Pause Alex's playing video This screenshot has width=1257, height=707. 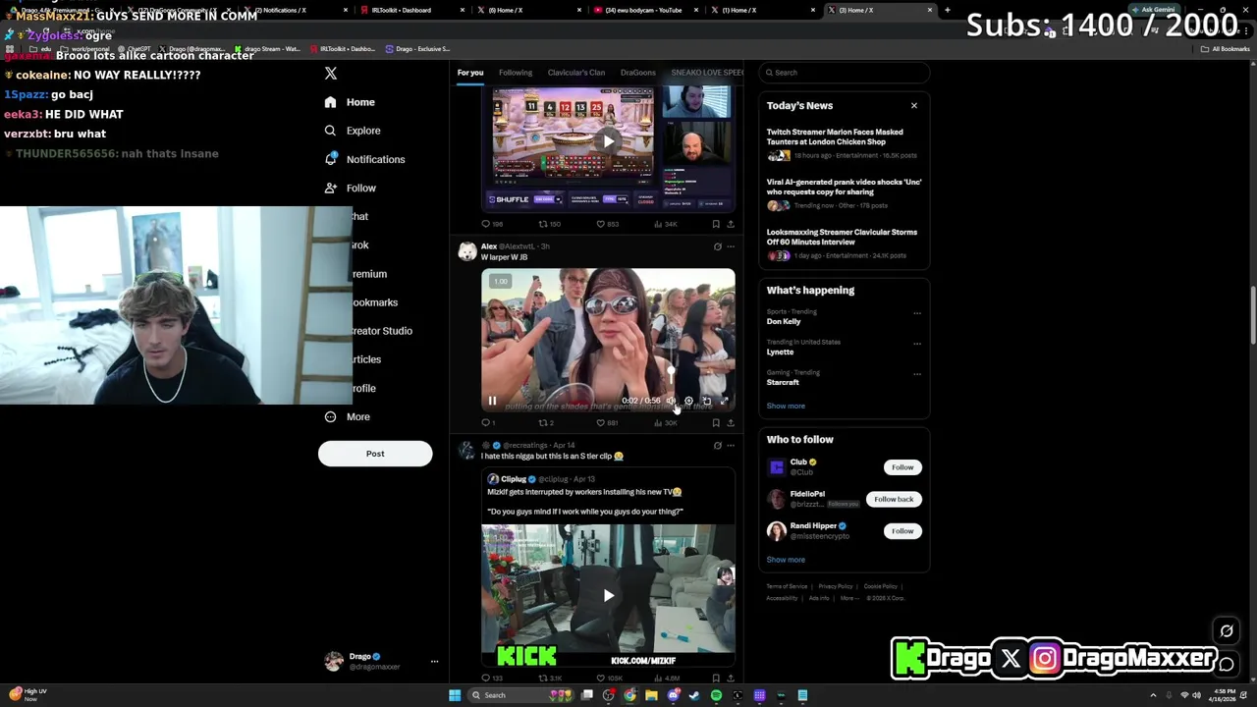coord(492,401)
